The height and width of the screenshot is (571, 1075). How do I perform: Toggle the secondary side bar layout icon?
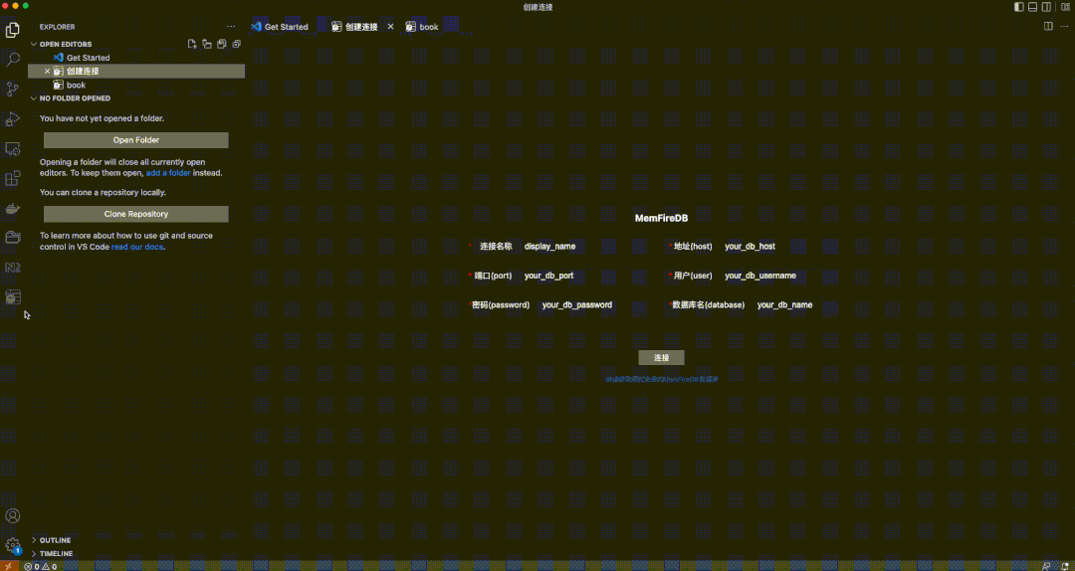point(1046,6)
